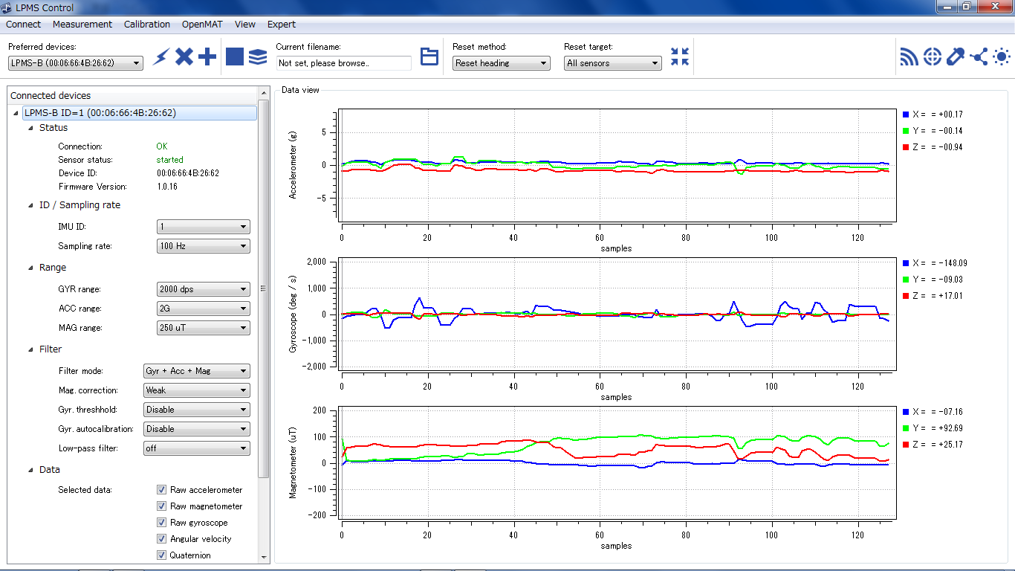Collapse the Filter tree section

click(x=30, y=349)
